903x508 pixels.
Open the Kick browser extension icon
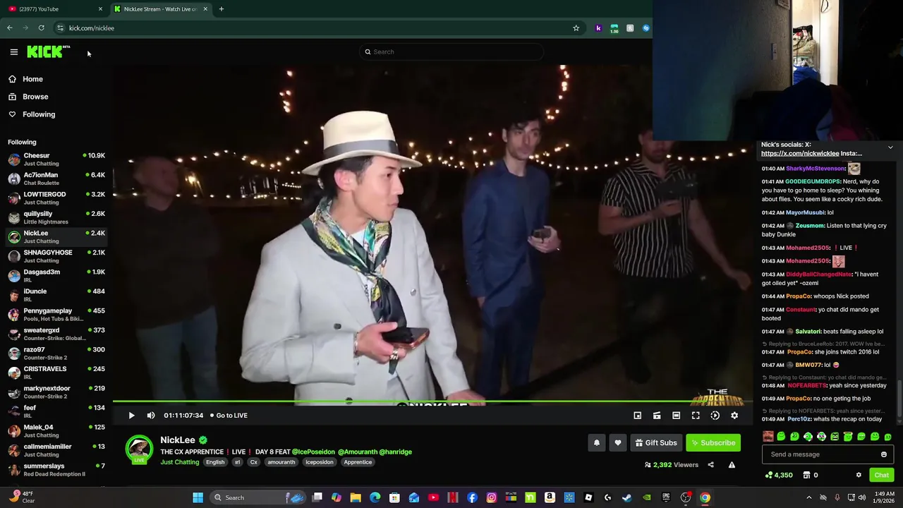click(598, 28)
